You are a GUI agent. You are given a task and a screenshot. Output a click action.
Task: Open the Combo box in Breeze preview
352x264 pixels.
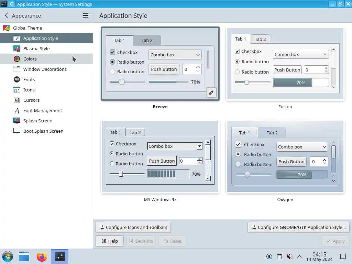click(175, 55)
